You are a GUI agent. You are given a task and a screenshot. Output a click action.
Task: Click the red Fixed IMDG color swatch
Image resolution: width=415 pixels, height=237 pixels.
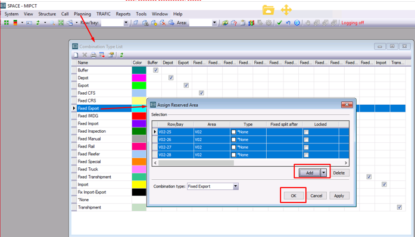(x=139, y=116)
